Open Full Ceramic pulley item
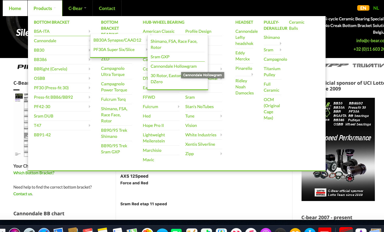 [x=271, y=87]
